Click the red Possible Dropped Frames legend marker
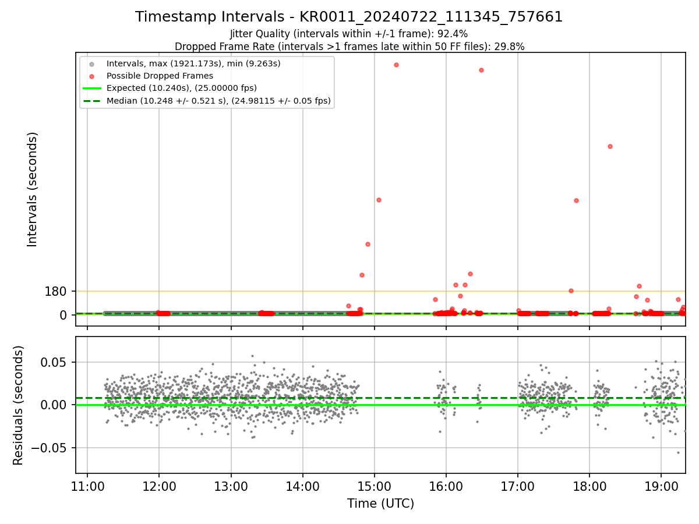Image resolution: width=699 pixels, height=524 pixels. click(91, 76)
